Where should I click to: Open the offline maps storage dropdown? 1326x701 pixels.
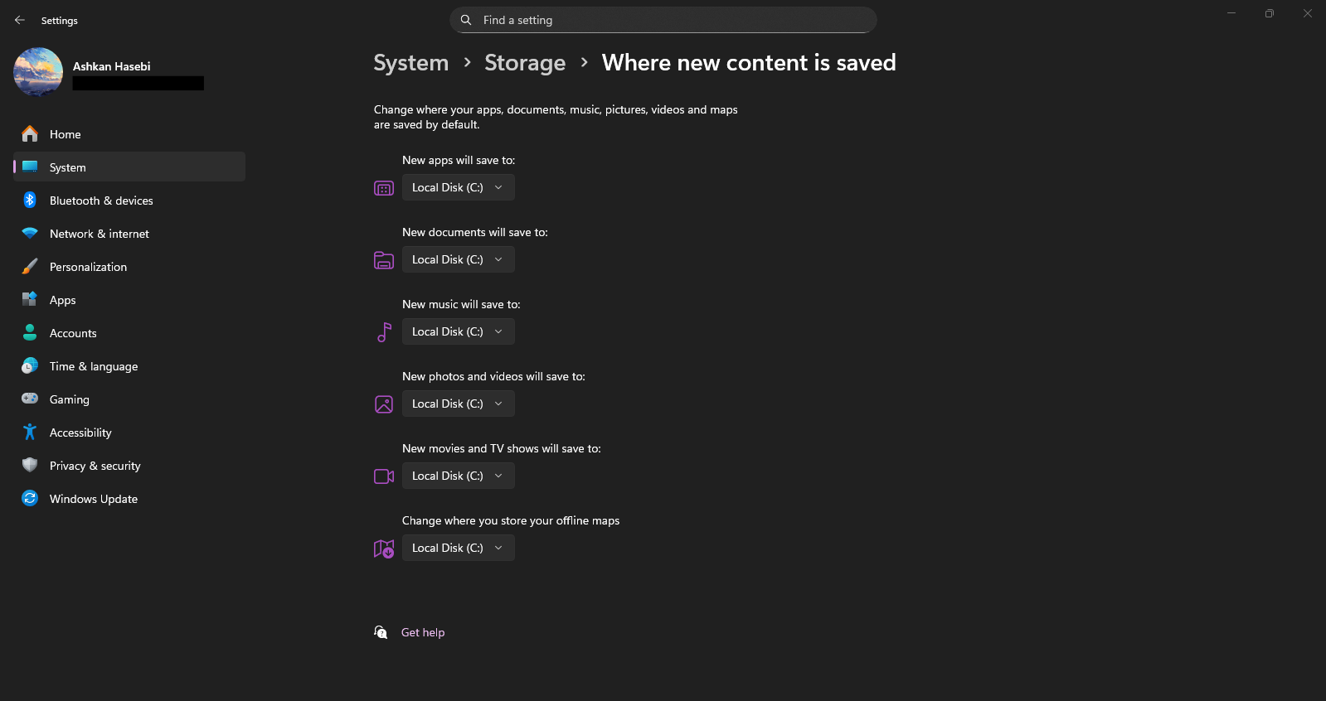click(458, 548)
